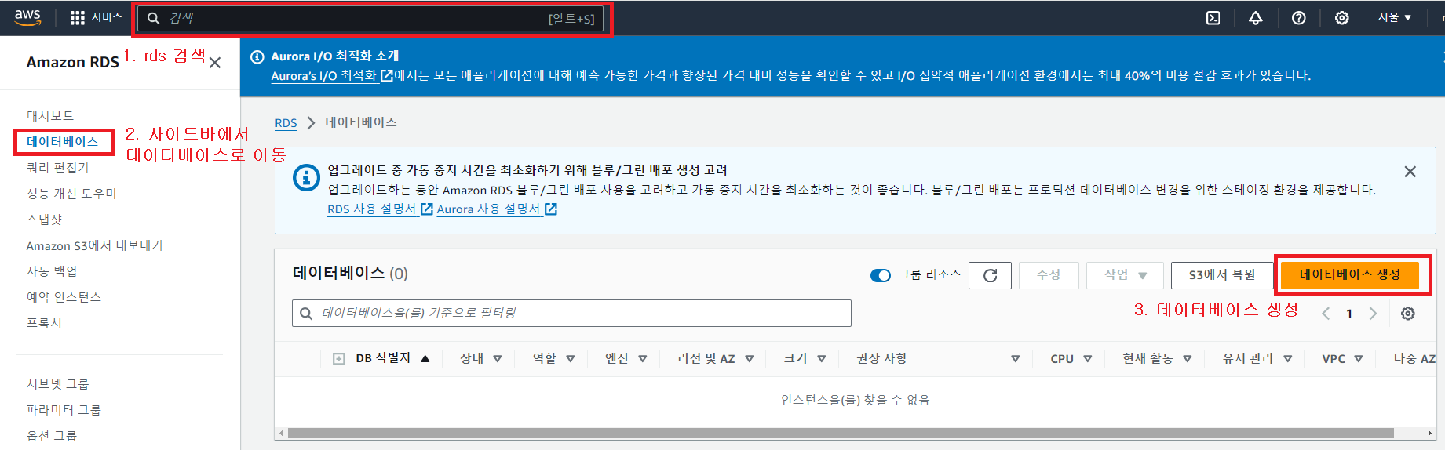
Task: Open 파라미터 그룹 in sidebar
Action: pos(64,410)
